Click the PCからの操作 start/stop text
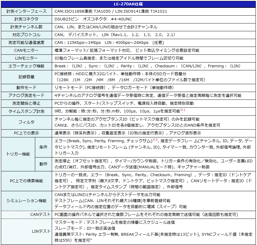 coord(124,103)
